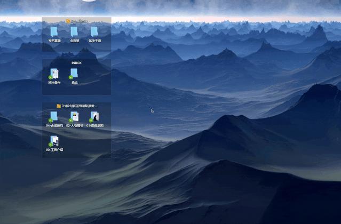Select the 00-工具介绍 folder icon
This screenshot has width=341, height=224.
[x=54, y=141]
